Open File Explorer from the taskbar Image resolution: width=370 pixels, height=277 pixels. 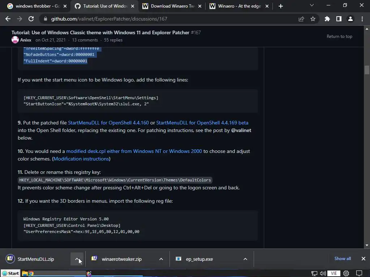pyautogui.click(x=25, y=273)
